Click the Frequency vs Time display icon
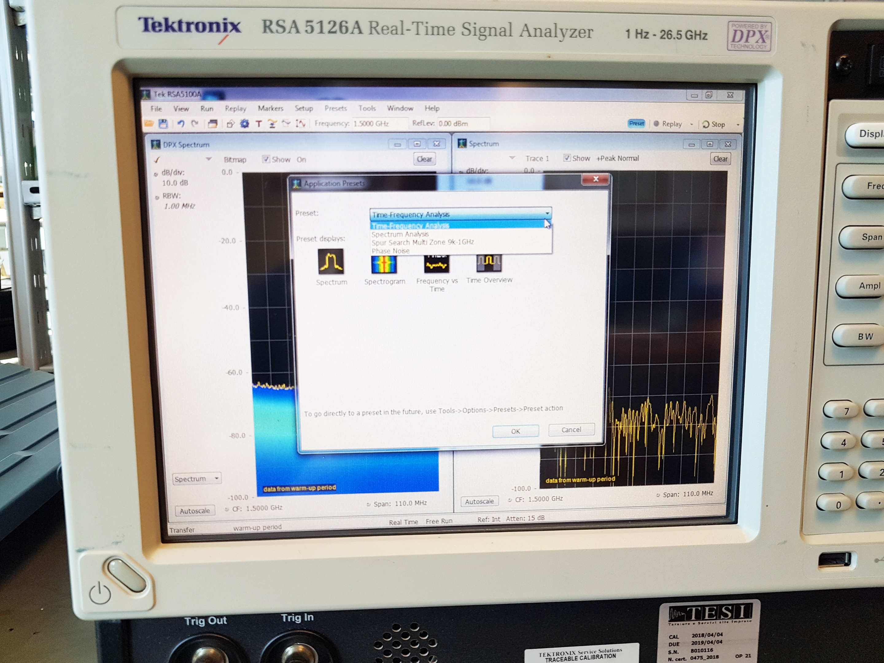884x663 pixels. pos(436,264)
